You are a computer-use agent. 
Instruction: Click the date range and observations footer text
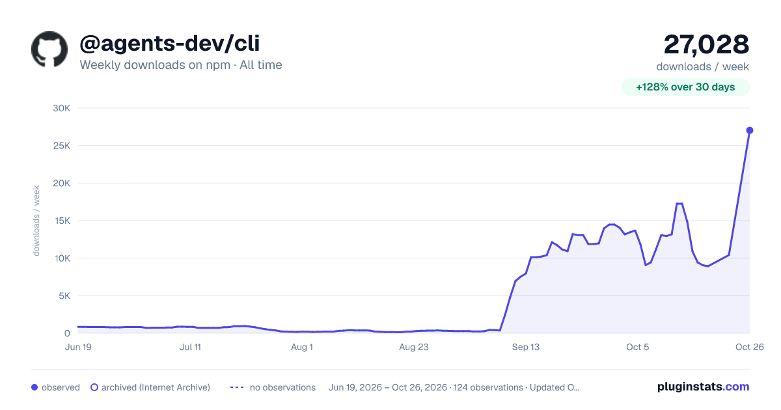(x=454, y=387)
